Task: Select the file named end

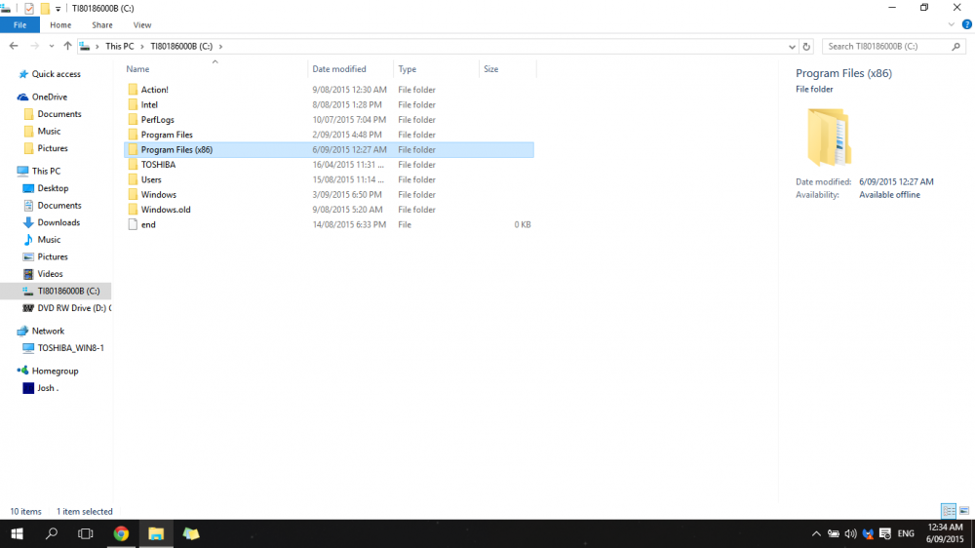Action: click(x=148, y=224)
